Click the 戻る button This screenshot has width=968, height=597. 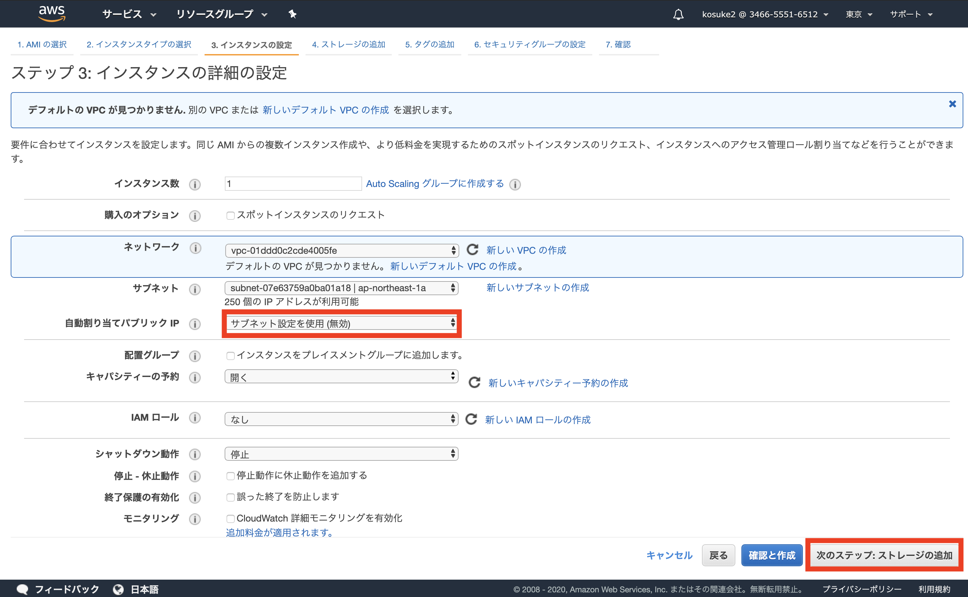(718, 555)
